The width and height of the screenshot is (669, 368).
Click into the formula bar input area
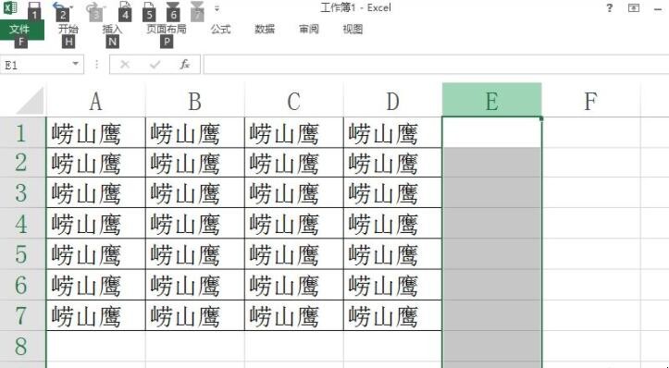coord(436,65)
